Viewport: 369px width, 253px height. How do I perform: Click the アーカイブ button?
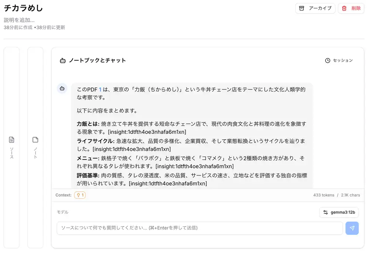315,8
